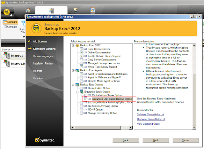
Task: Uncheck Advanced Disk-based Backup Option
Action: point(86,99)
